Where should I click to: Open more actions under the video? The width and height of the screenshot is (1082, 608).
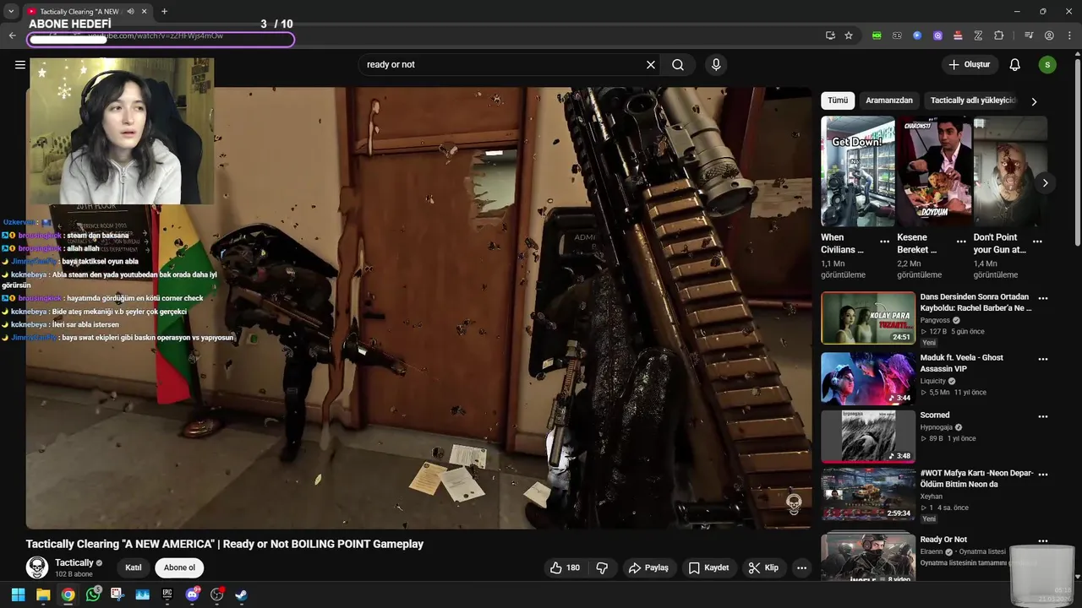click(x=801, y=567)
